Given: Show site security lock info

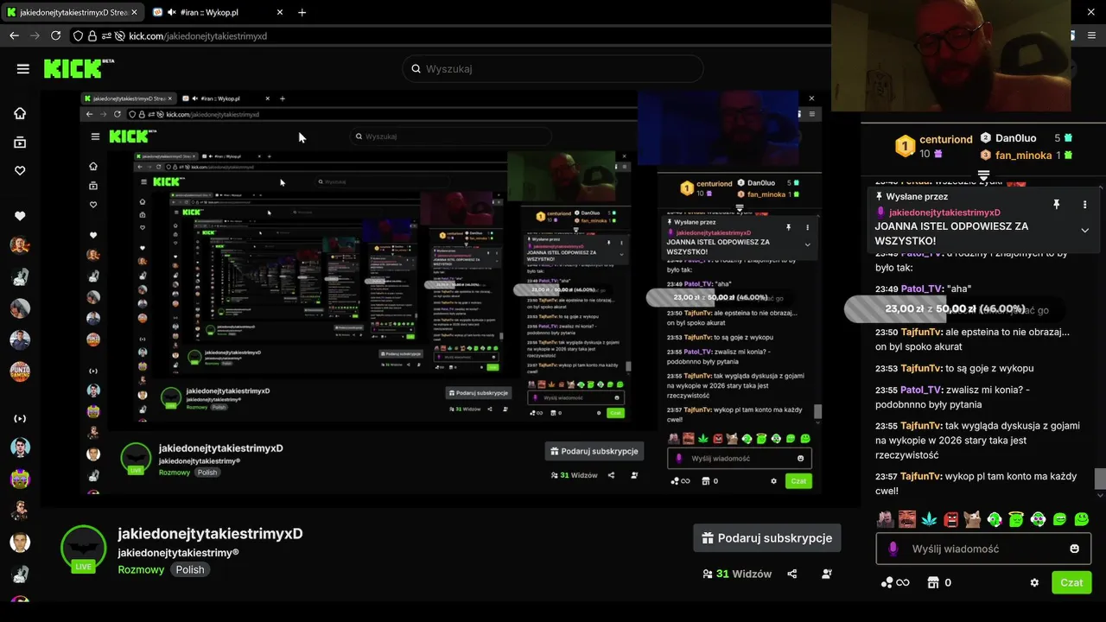Looking at the screenshot, I should point(92,35).
